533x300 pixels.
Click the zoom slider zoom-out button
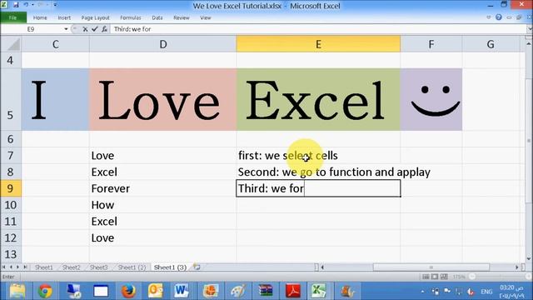(472, 277)
